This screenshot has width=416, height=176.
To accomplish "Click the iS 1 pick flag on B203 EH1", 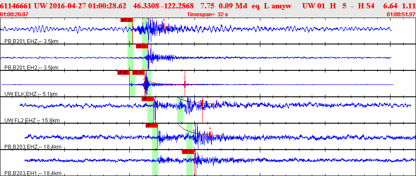I will pyautogui.click(x=188, y=152).
